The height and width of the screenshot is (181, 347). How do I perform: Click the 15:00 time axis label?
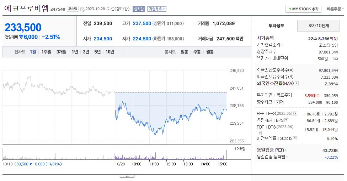point(223,164)
